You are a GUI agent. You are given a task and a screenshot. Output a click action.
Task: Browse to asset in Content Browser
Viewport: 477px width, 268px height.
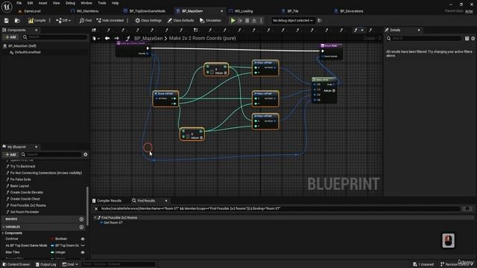click(17, 20)
